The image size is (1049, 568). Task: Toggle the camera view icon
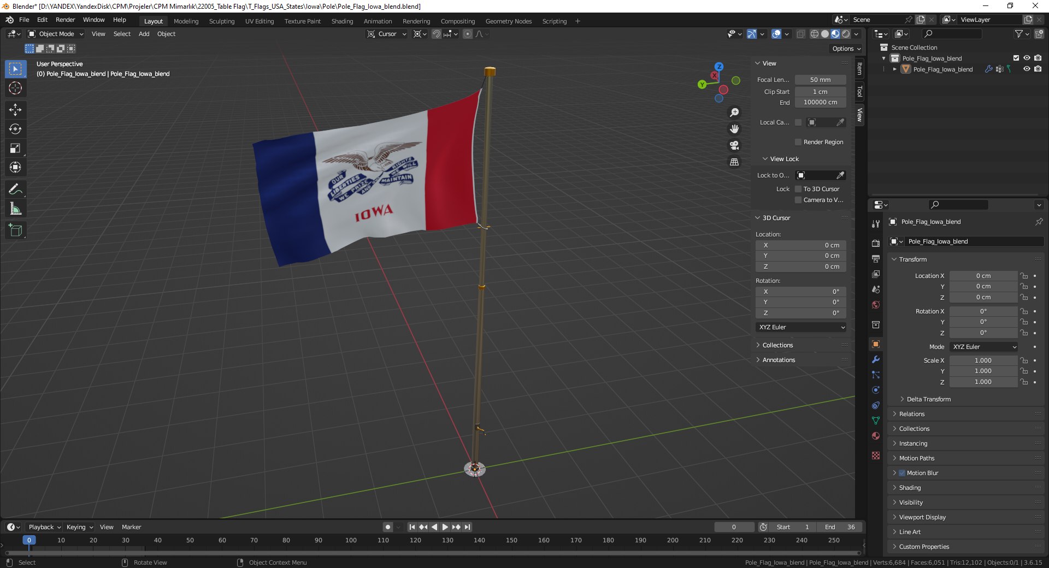coord(734,145)
